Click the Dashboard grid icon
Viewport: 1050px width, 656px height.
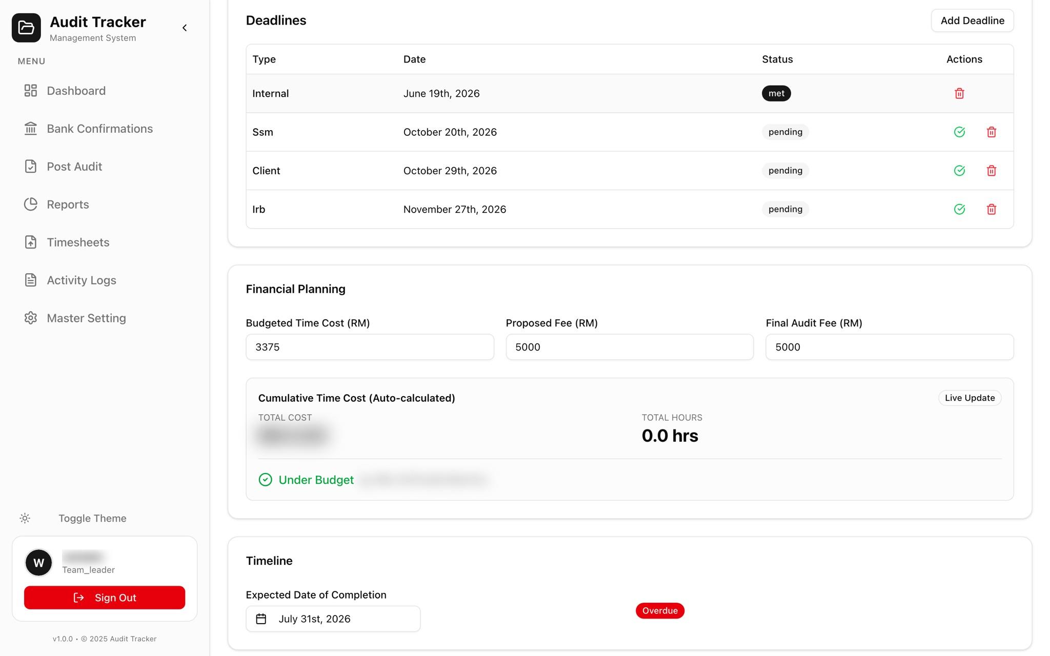point(31,91)
